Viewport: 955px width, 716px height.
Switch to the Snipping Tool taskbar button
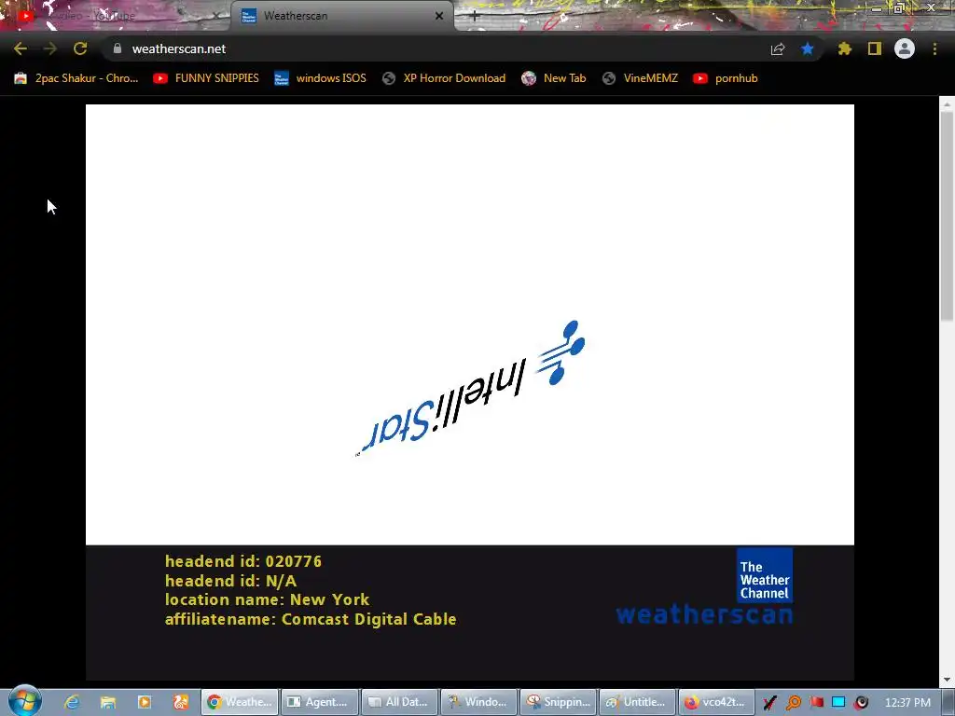click(559, 702)
